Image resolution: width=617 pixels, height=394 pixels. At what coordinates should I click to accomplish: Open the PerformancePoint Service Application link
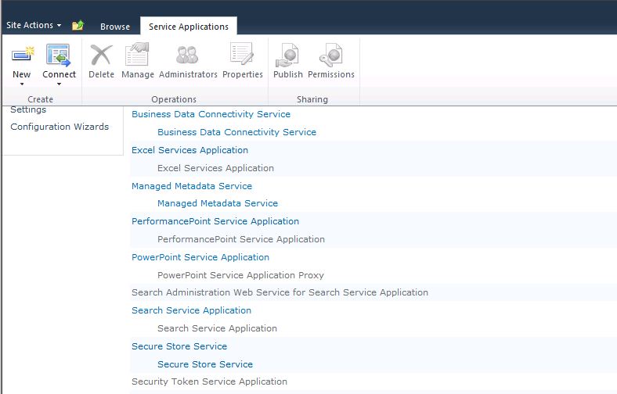pos(215,221)
